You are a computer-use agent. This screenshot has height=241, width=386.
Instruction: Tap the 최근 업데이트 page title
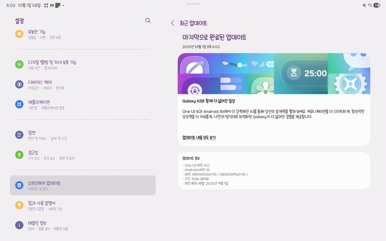tap(193, 23)
